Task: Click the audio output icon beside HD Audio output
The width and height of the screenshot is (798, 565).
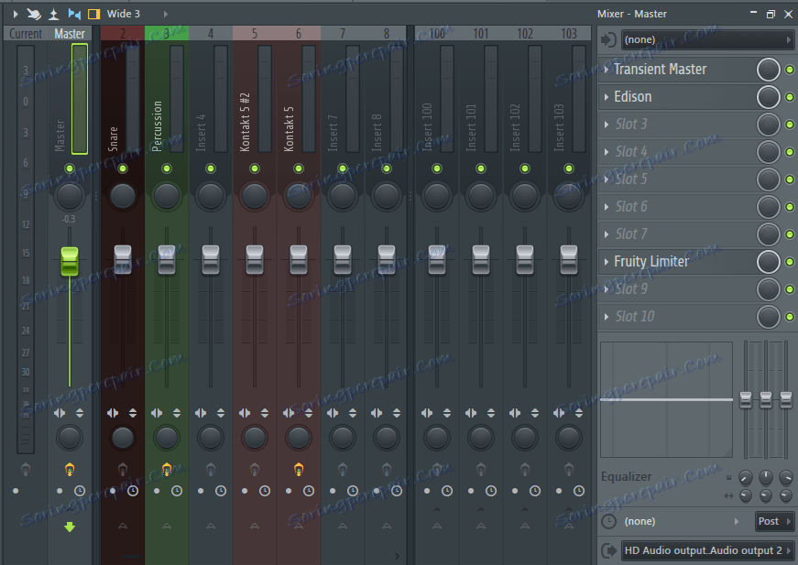Action: coord(608,550)
